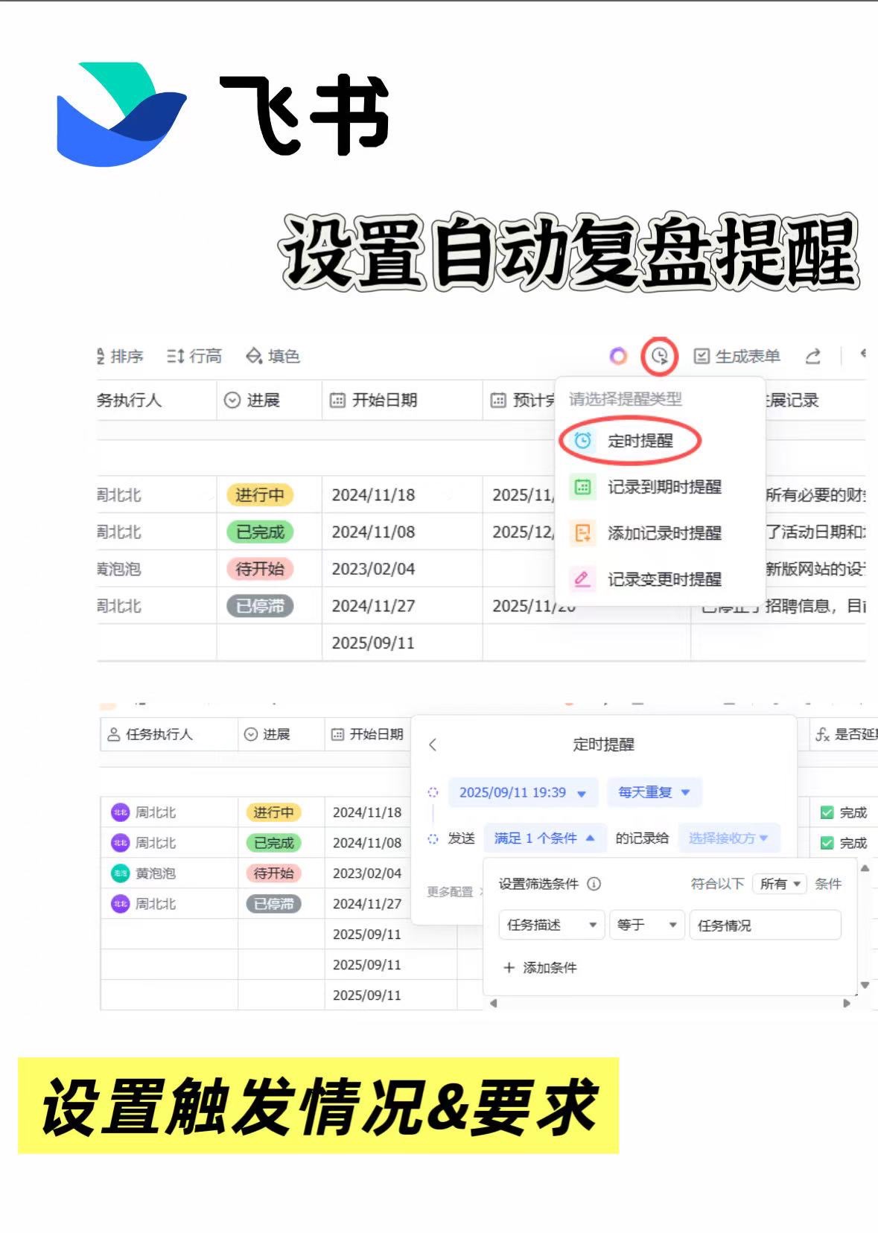Viewport: 878px width, 1233px height.
Task: Click the share arrow icon in toolbar
Action: tap(812, 357)
